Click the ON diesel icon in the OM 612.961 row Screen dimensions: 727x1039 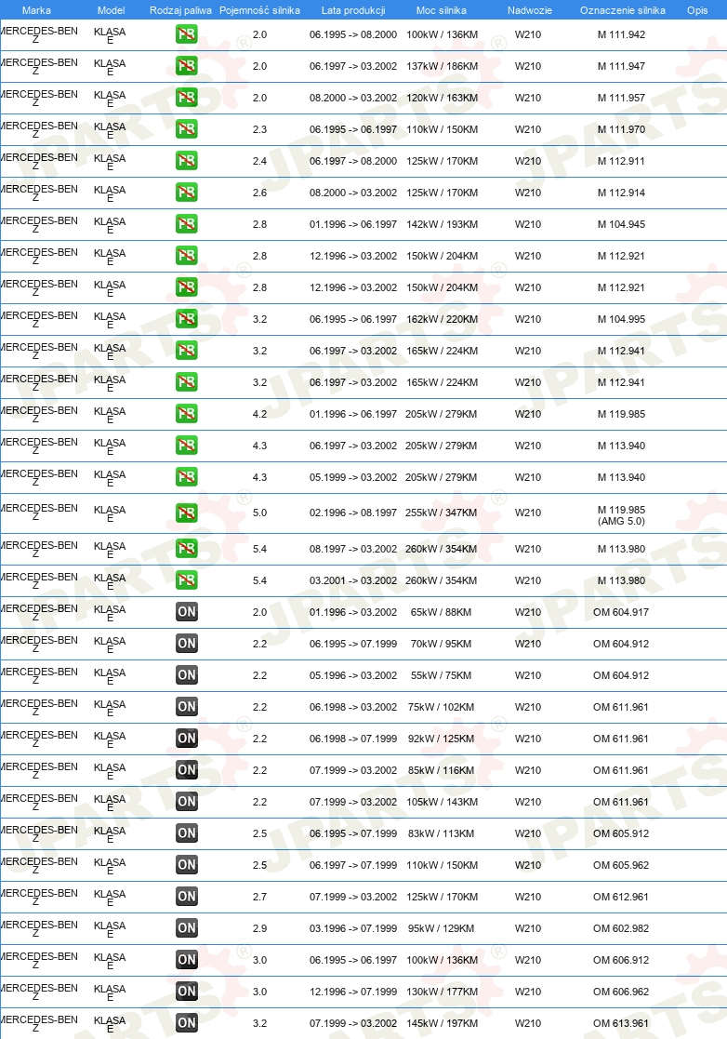point(187,897)
